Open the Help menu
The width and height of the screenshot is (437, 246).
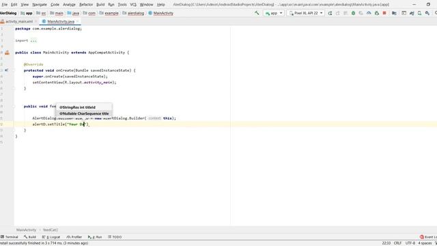[161, 5]
